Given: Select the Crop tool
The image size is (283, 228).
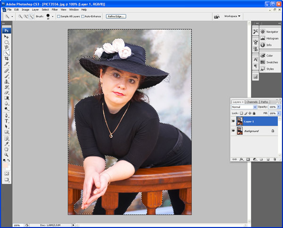Looking at the screenshot, I should pos(7,58).
